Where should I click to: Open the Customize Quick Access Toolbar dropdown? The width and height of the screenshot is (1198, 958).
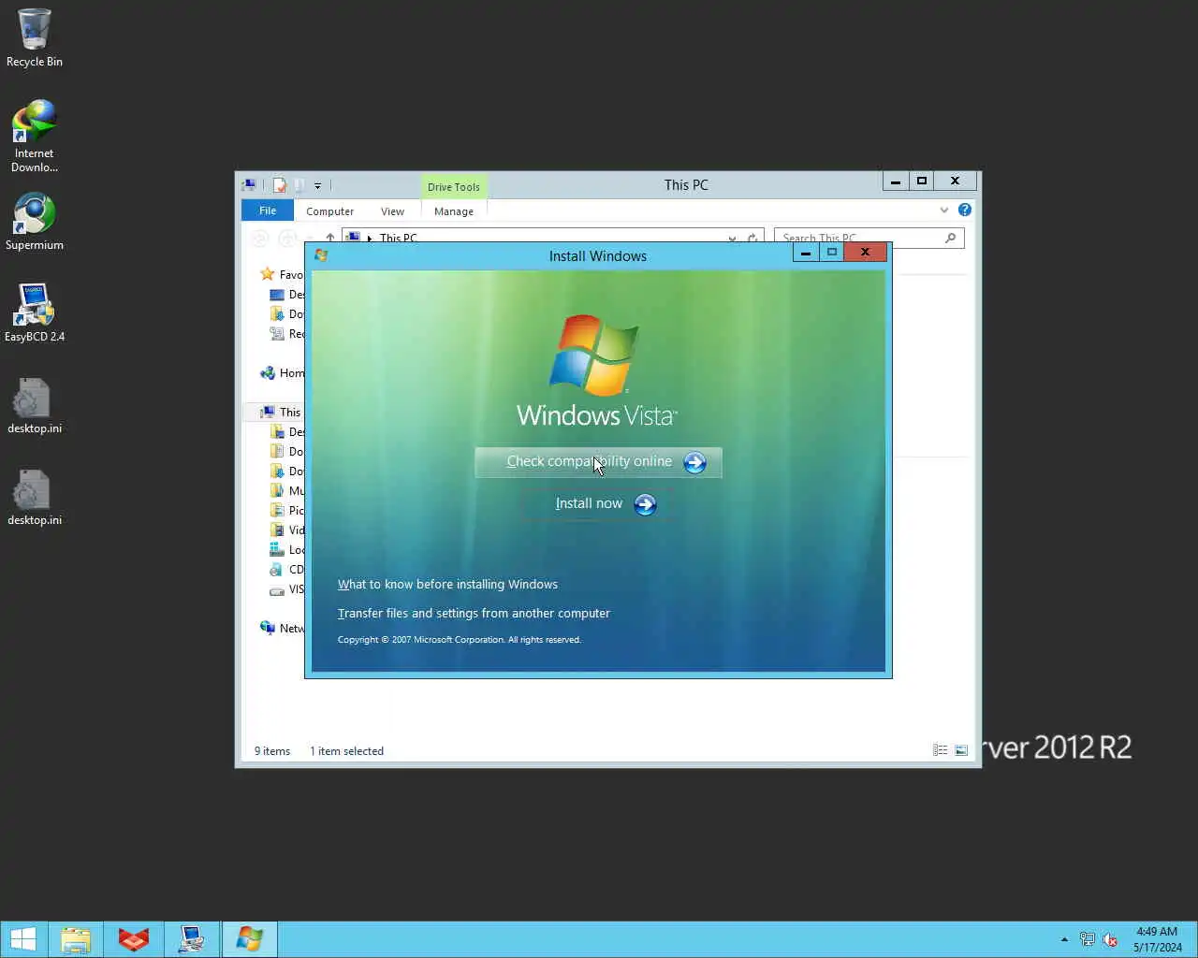(317, 185)
